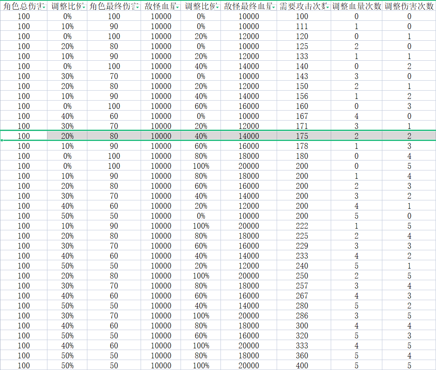
Task: Open the filter arrow on 角色最终伤害 header
Action: tap(138, 7)
